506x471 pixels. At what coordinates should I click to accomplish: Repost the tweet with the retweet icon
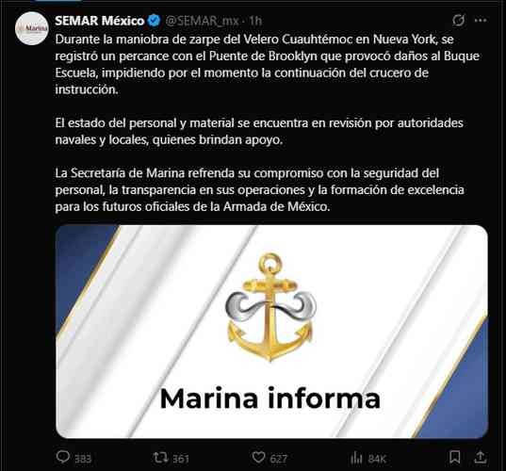click(160, 457)
